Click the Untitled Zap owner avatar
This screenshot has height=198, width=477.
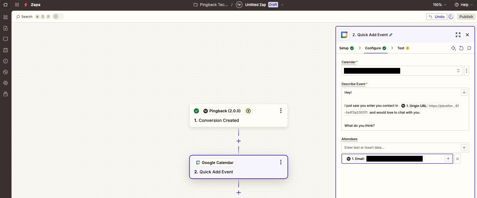239,5
